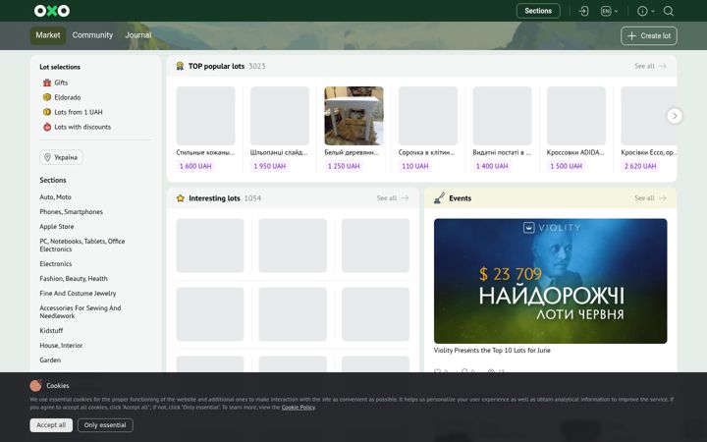This screenshot has height=442, width=707.
Task: Open the Electronics section
Action: click(56, 264)
